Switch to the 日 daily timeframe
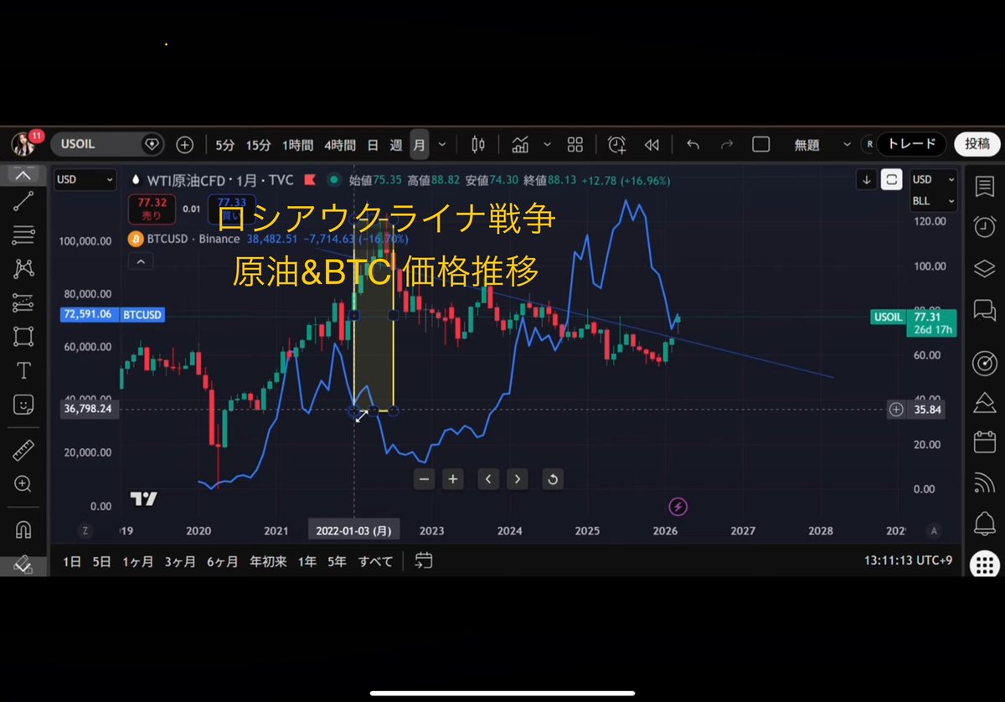 click(373, 144)
